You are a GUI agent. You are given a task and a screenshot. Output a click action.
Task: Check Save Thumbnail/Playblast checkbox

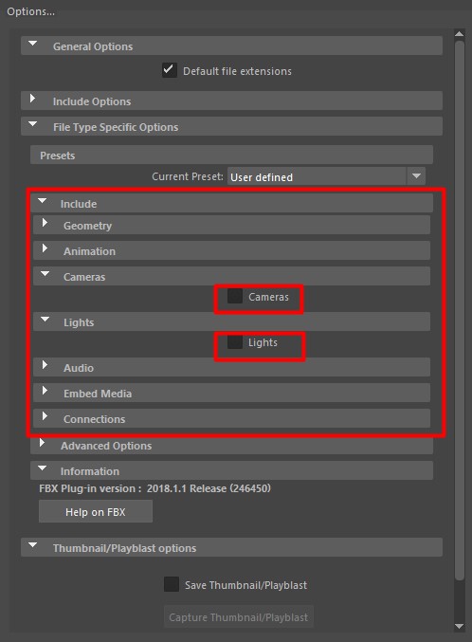[x=172, y=584]
